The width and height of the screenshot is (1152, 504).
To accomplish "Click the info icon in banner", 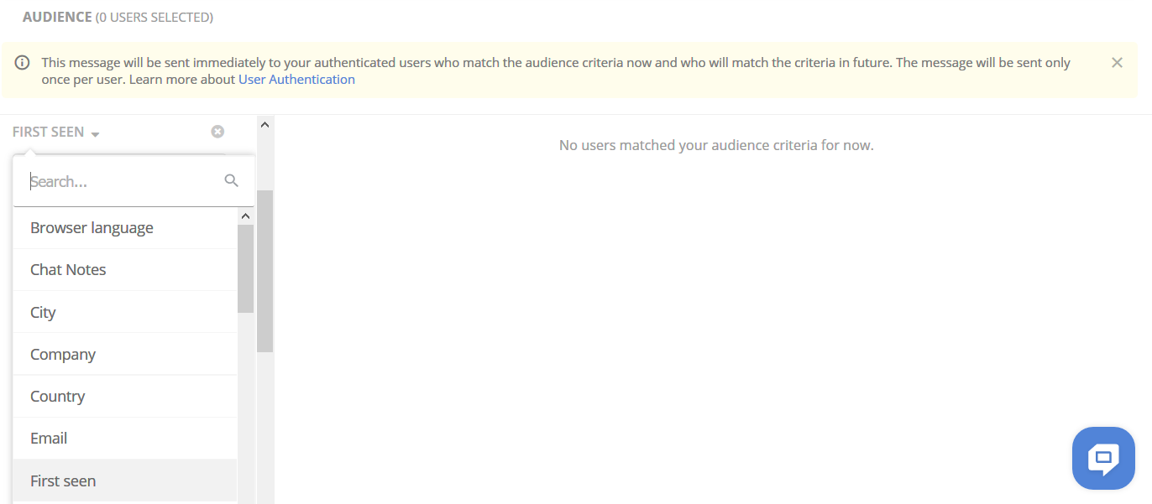I will pyautogui.click(x=23, y=63).
